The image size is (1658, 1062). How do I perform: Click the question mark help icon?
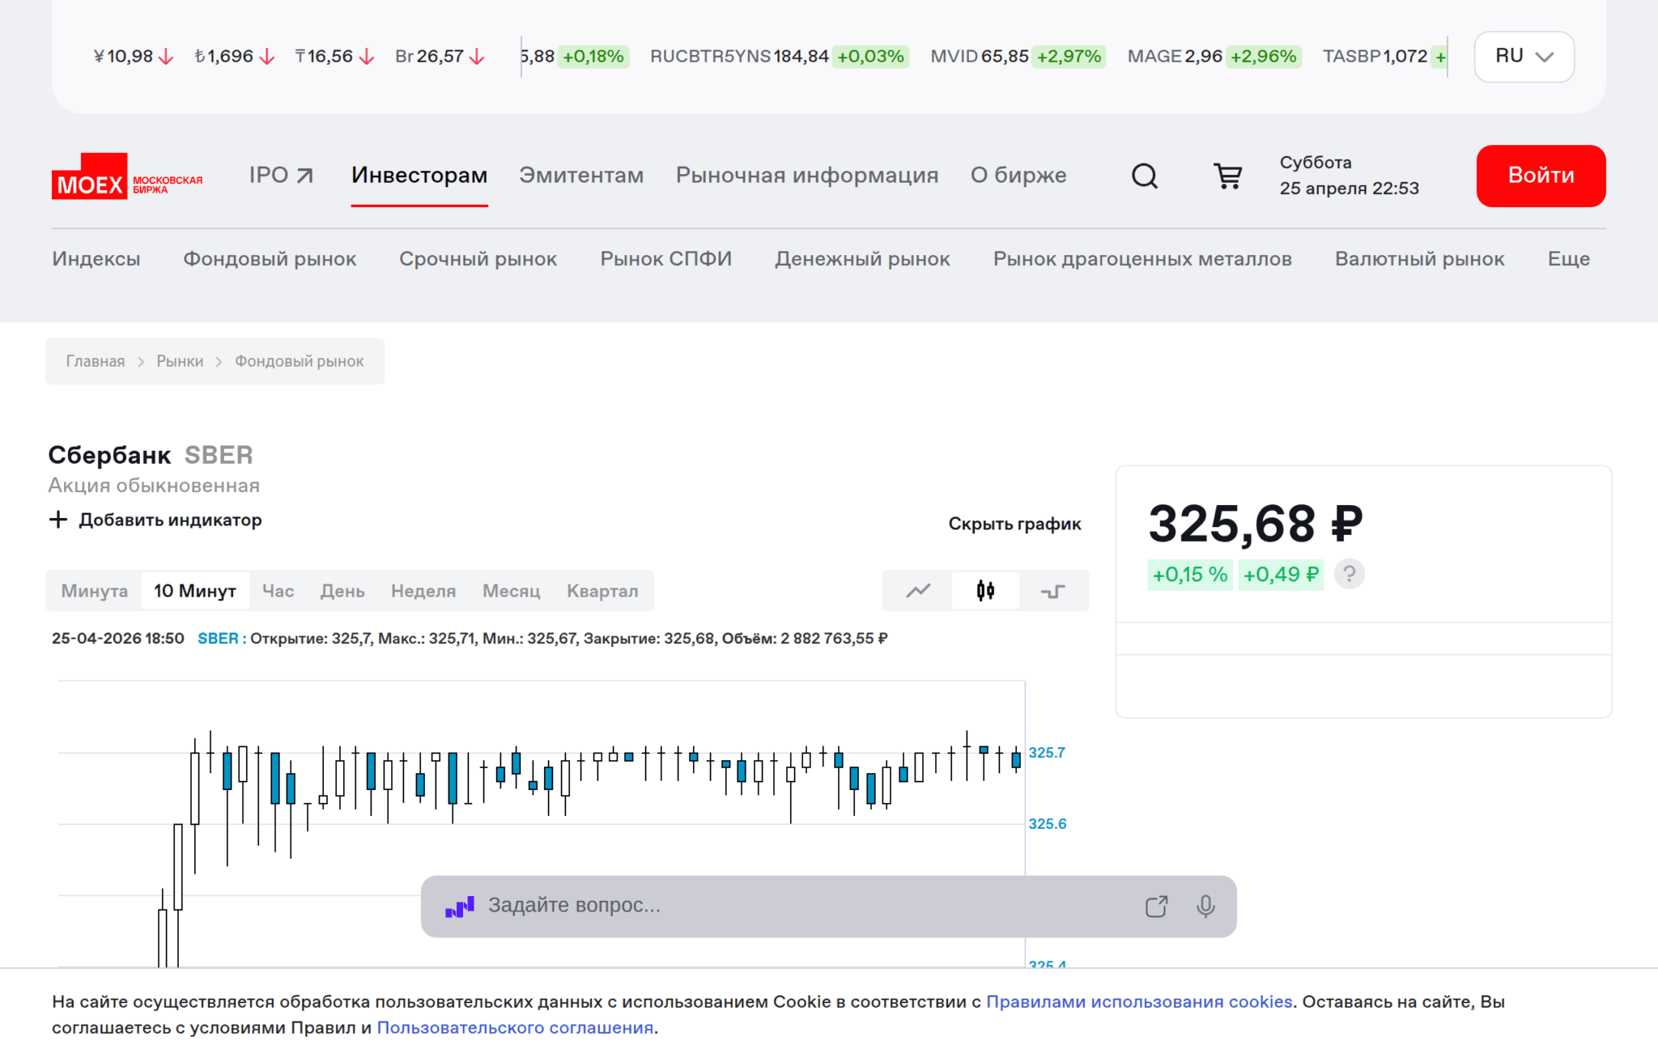coord(1350,575)
